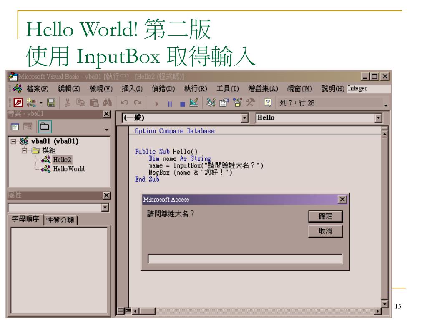Open the 插入(I) menu

(x=132, y=89)
